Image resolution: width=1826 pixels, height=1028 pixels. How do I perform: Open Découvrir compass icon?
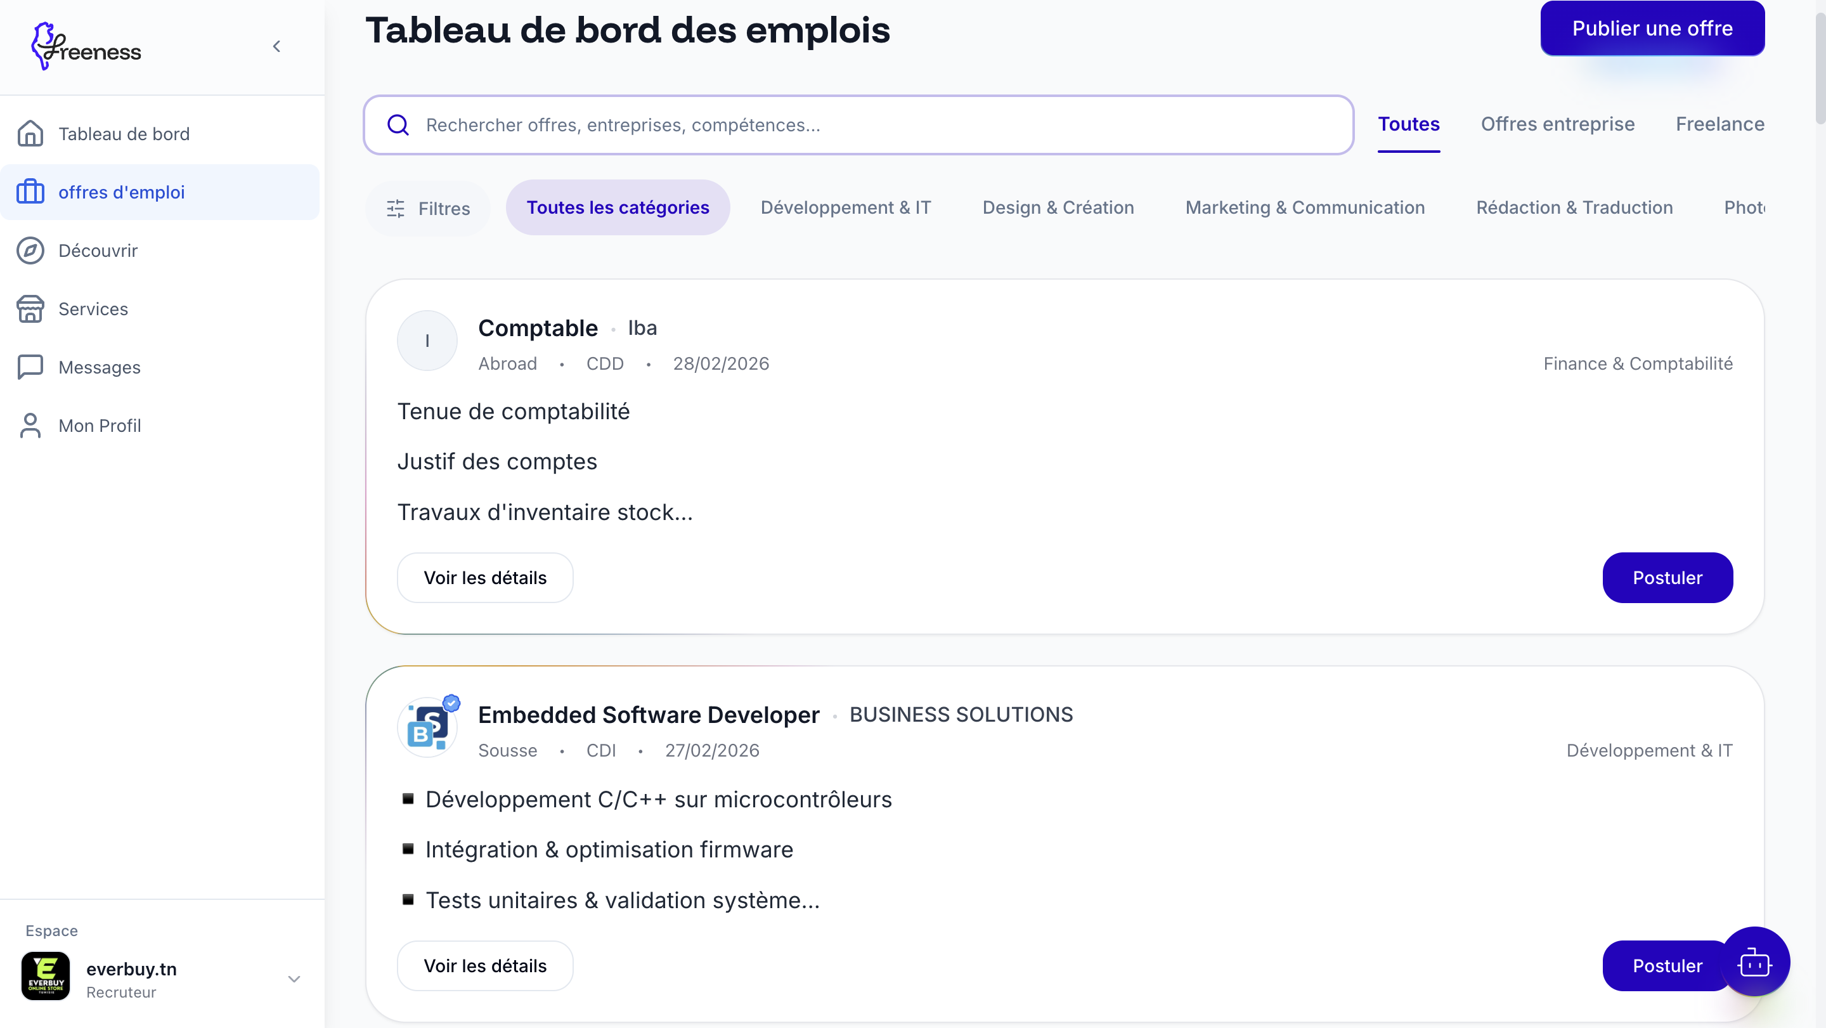30,250
